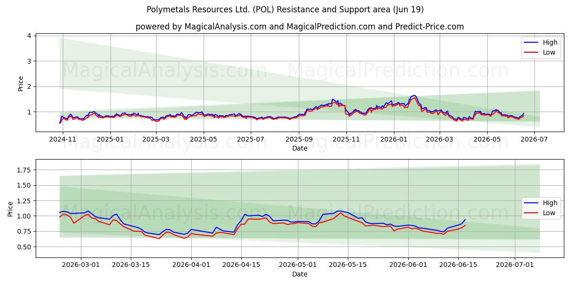Click the '2026-04-15' x-axis label in the bottom chart

pyautogui.click(x=241, y=265)
